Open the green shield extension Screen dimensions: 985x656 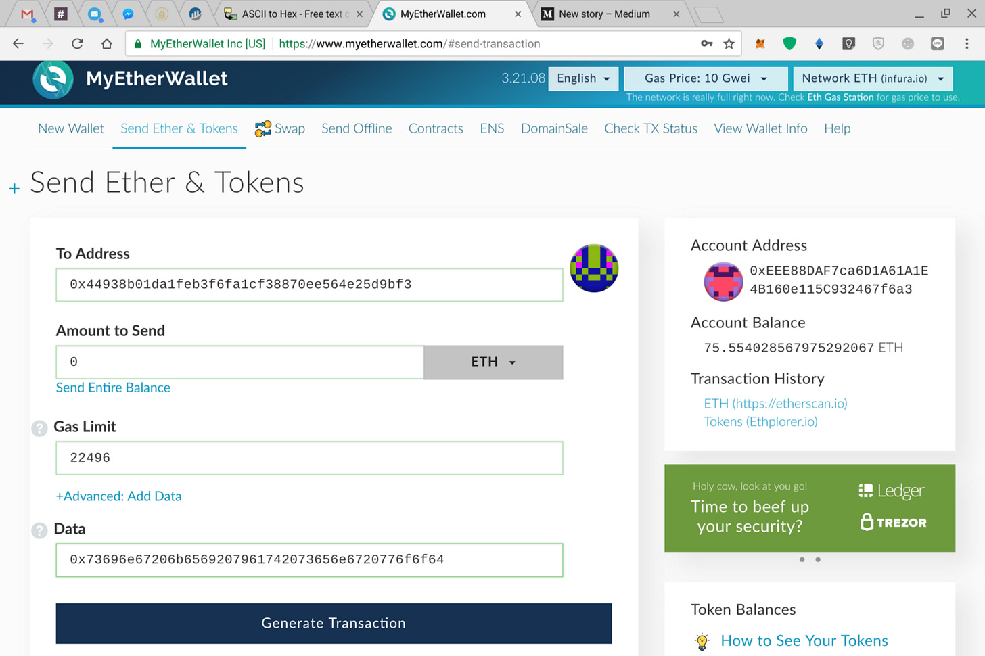pos(789,43)
